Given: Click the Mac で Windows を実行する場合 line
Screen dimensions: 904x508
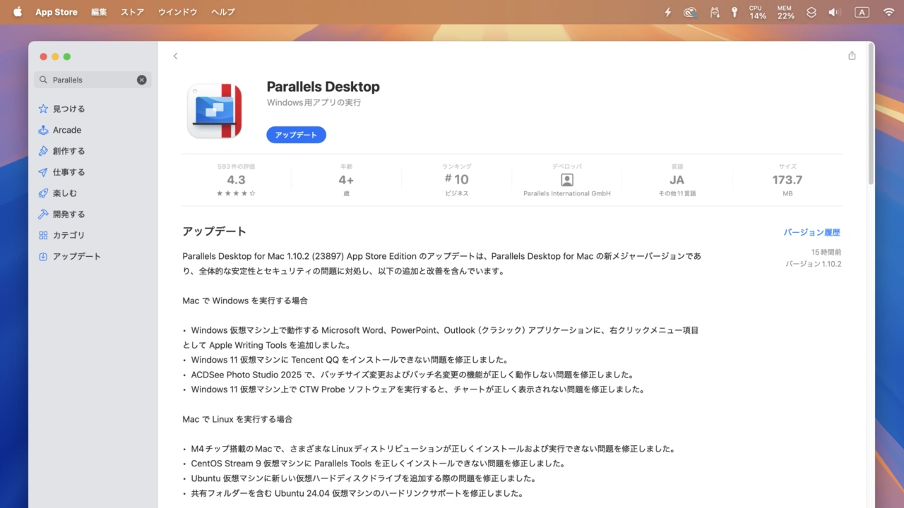Looking at the screenshot, I should pyautogui.click(x=245, y=301).
